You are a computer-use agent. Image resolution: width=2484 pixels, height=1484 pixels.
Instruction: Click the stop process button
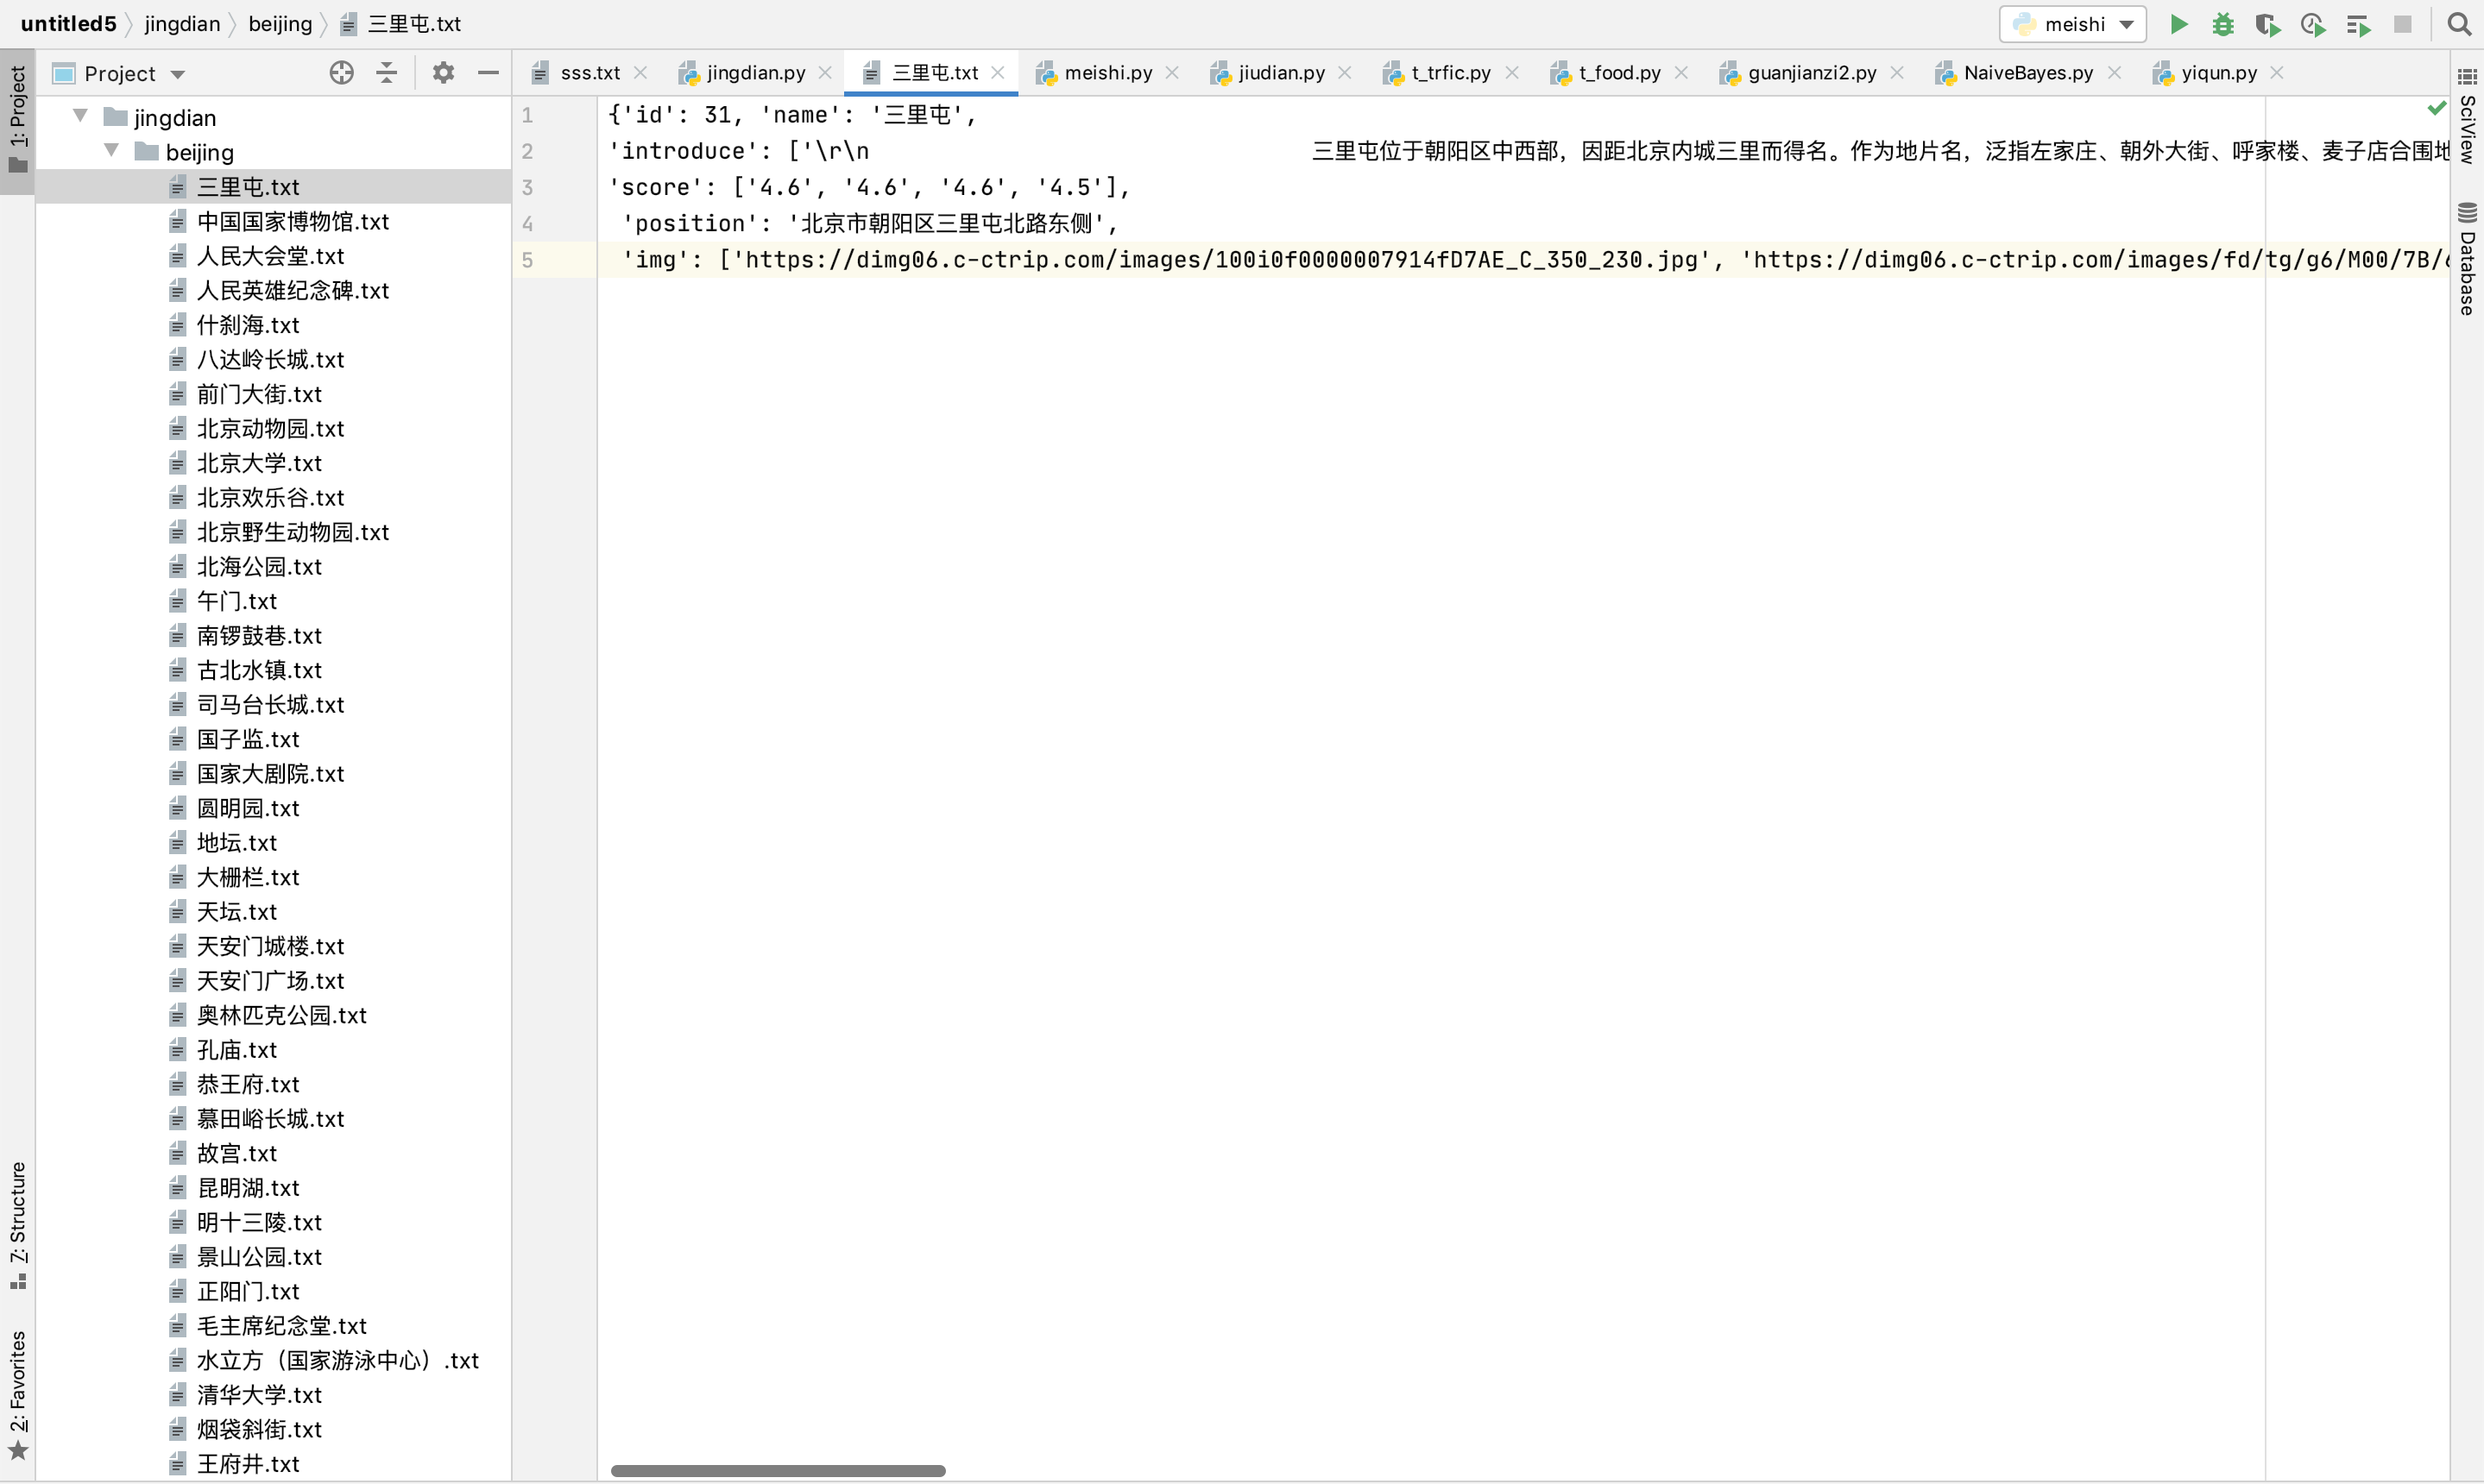point(2402,24)
